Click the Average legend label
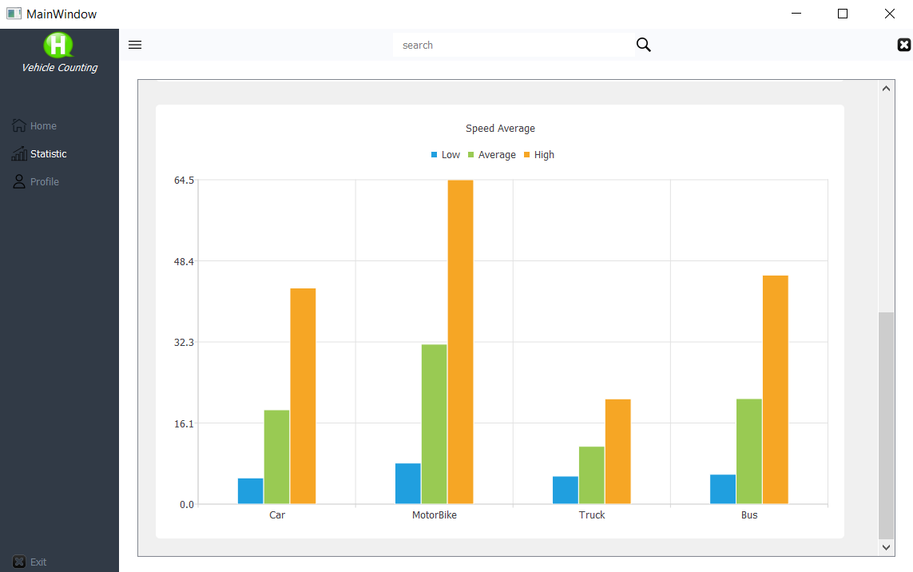The width and height of the screenshot is (913, 572). click(497, 155)
